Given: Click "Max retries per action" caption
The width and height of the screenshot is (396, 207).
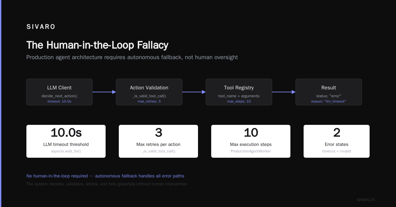Looking at the screenshot, I should (158, 144).
